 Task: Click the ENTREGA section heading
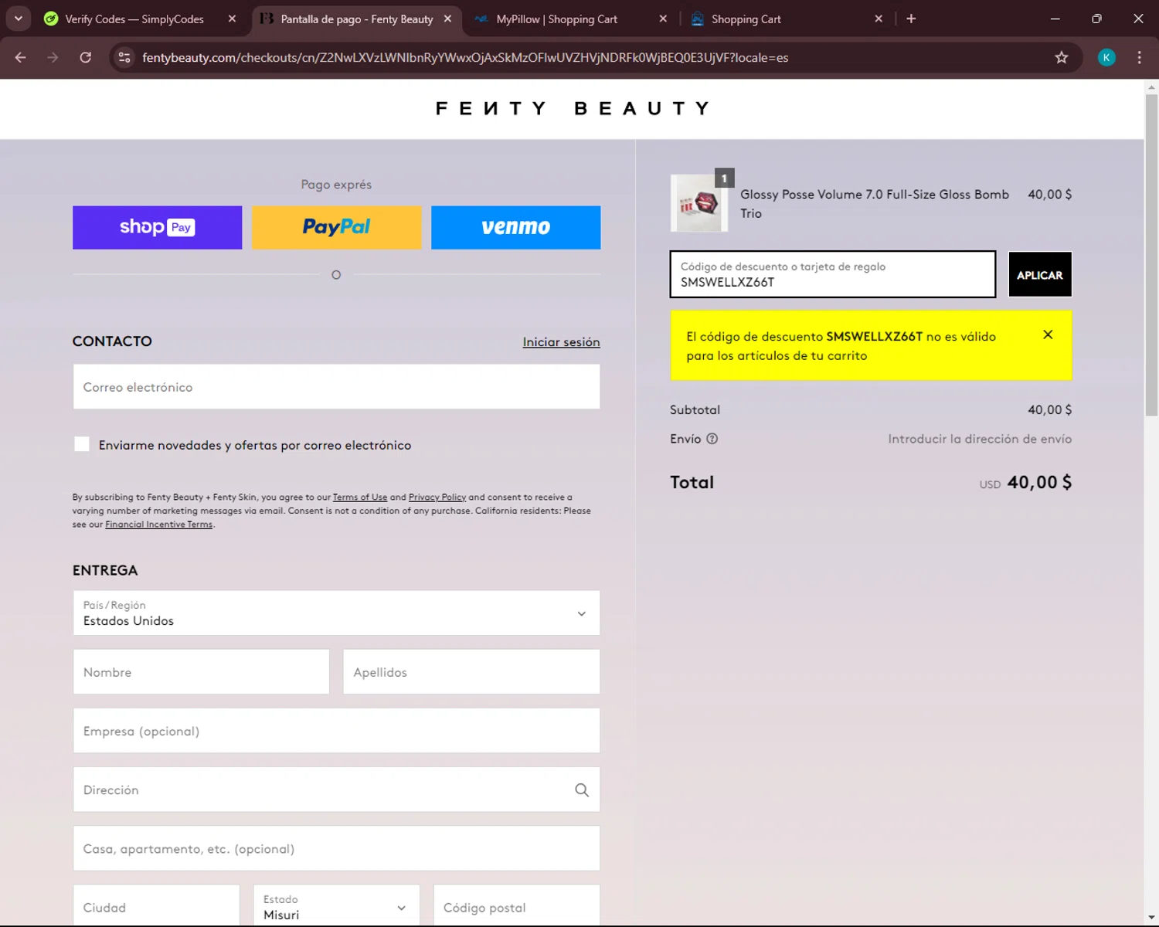(x=105, y=570)
